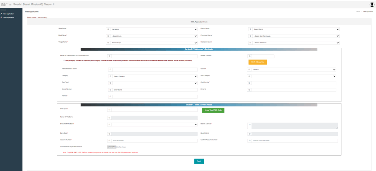Image resolution: width=376 pixels, height=171 pixels.
Task: Click the Confirm Account Number input field
Action: (x=294, y=141)
